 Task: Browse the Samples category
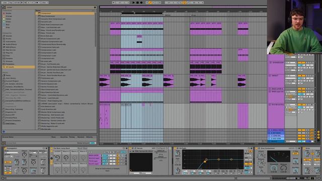point(9,58)
